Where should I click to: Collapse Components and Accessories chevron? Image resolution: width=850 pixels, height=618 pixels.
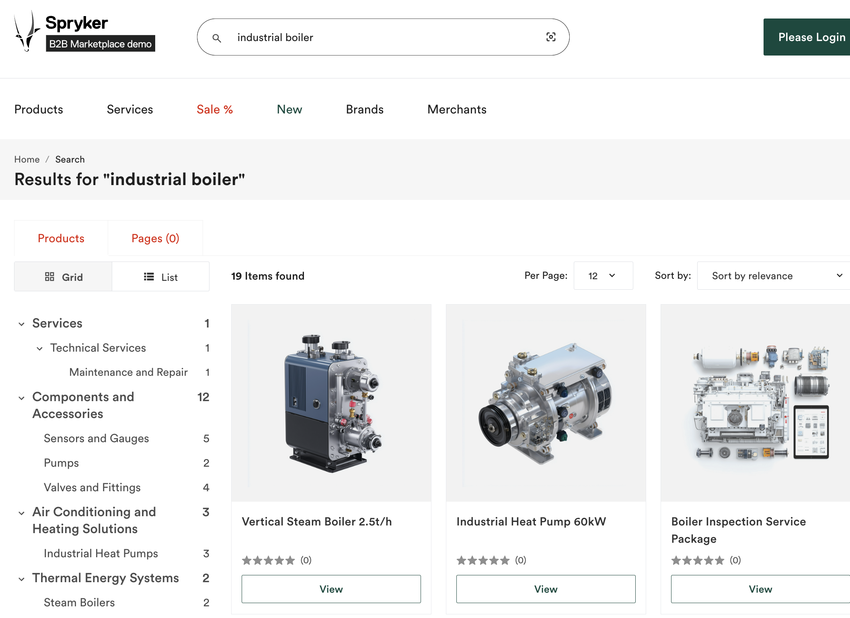22,398
